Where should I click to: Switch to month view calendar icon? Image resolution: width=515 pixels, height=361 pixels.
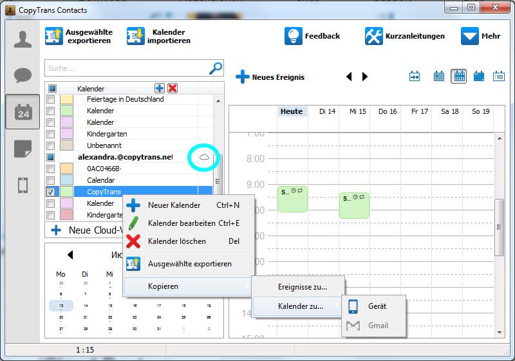point(479,76)
